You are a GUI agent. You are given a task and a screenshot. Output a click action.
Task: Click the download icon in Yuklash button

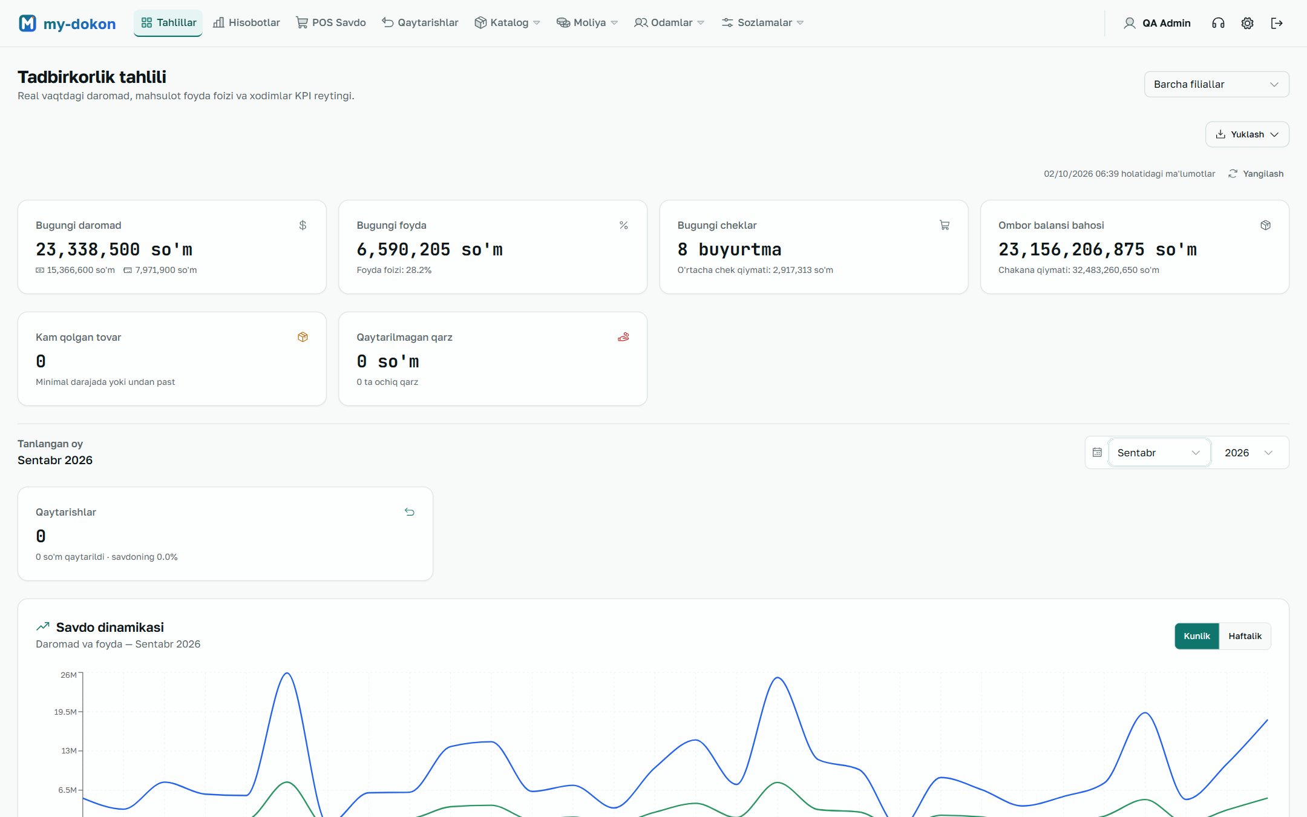pos(1220,134)
